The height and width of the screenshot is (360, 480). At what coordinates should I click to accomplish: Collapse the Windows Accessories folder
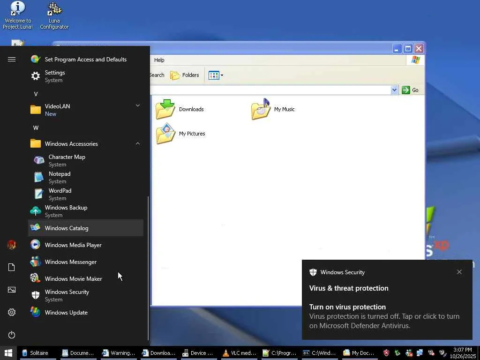[x=86, y=143]
